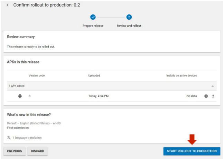Go to the Prepare release step label
Viewport: 223px width, 159px height.
click(x=93, y=26)
